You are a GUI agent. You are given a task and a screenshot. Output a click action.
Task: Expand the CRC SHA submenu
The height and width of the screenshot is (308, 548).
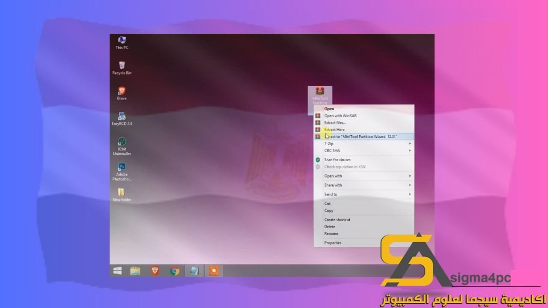pos(364,151)
